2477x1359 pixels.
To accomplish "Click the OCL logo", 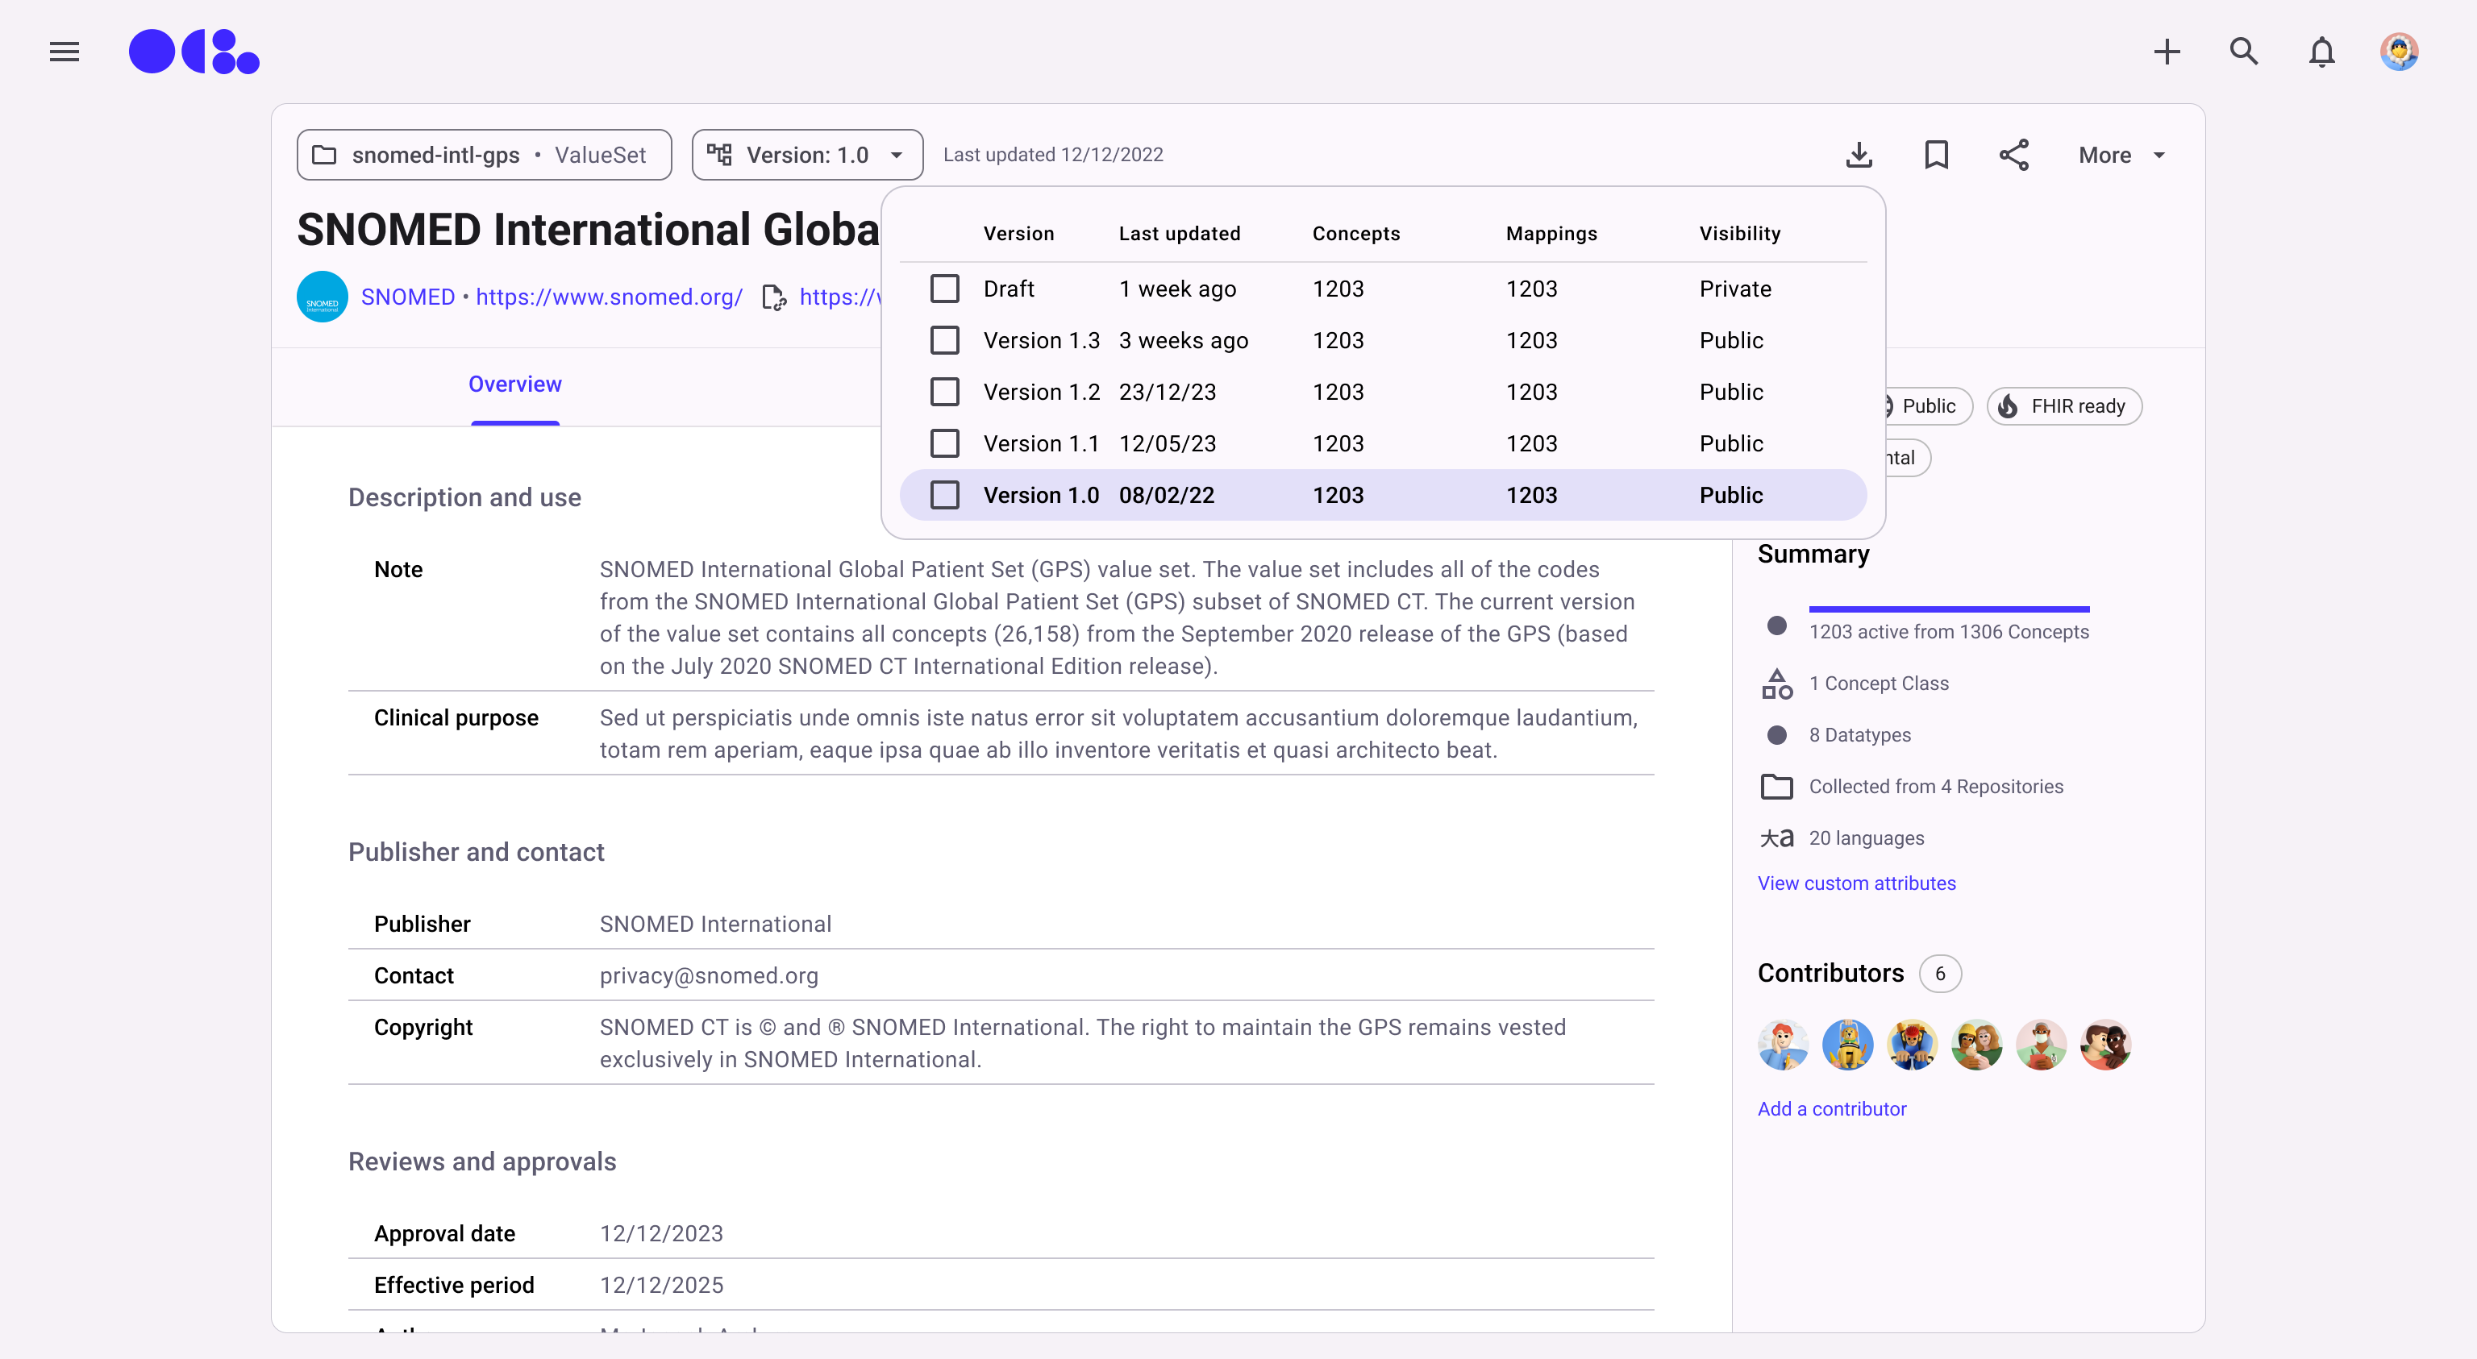I will pos(194,51).
